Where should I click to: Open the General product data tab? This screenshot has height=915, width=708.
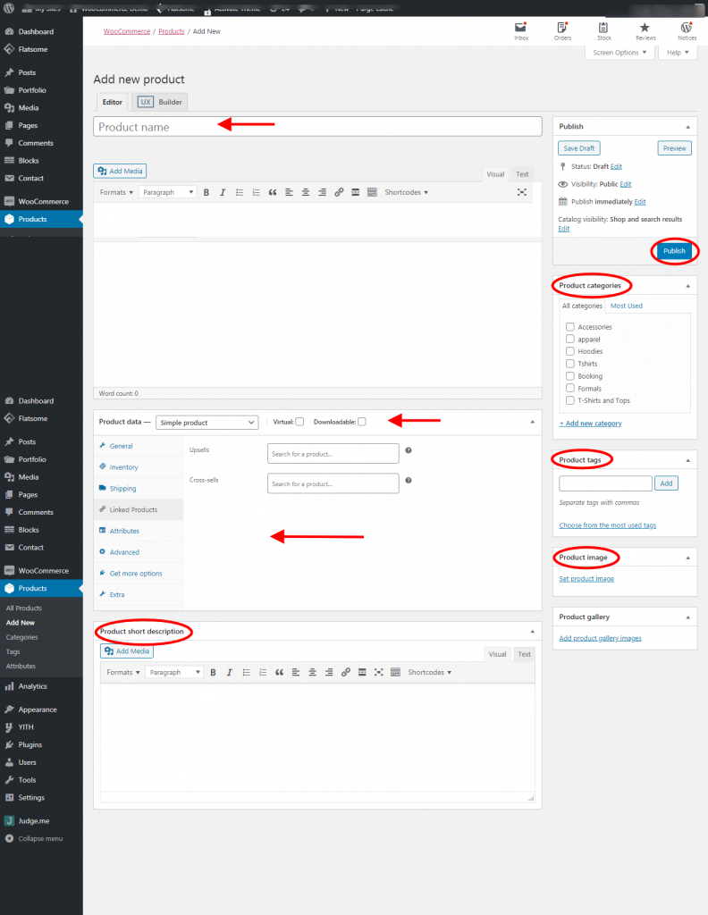click(121, 446)
